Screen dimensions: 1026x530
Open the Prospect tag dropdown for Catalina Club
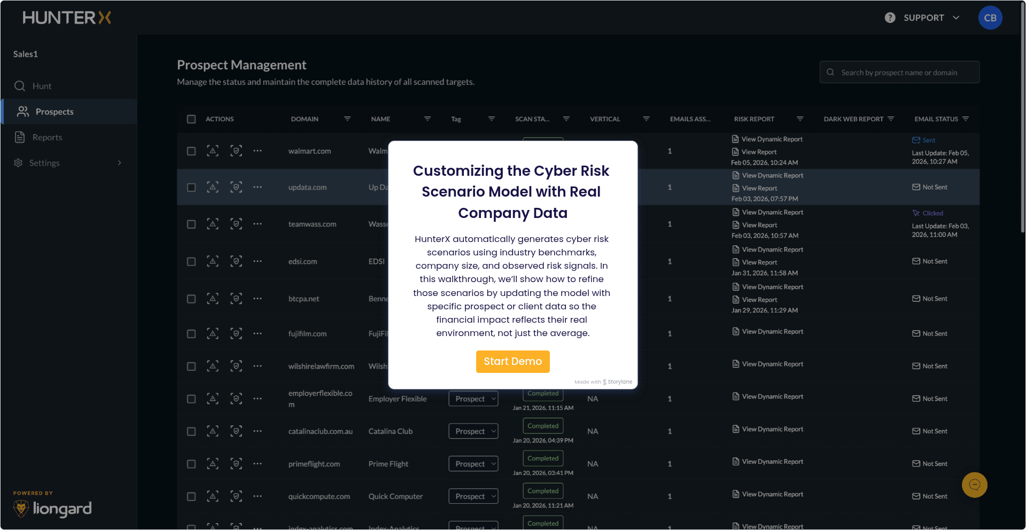tap(473, 432)
